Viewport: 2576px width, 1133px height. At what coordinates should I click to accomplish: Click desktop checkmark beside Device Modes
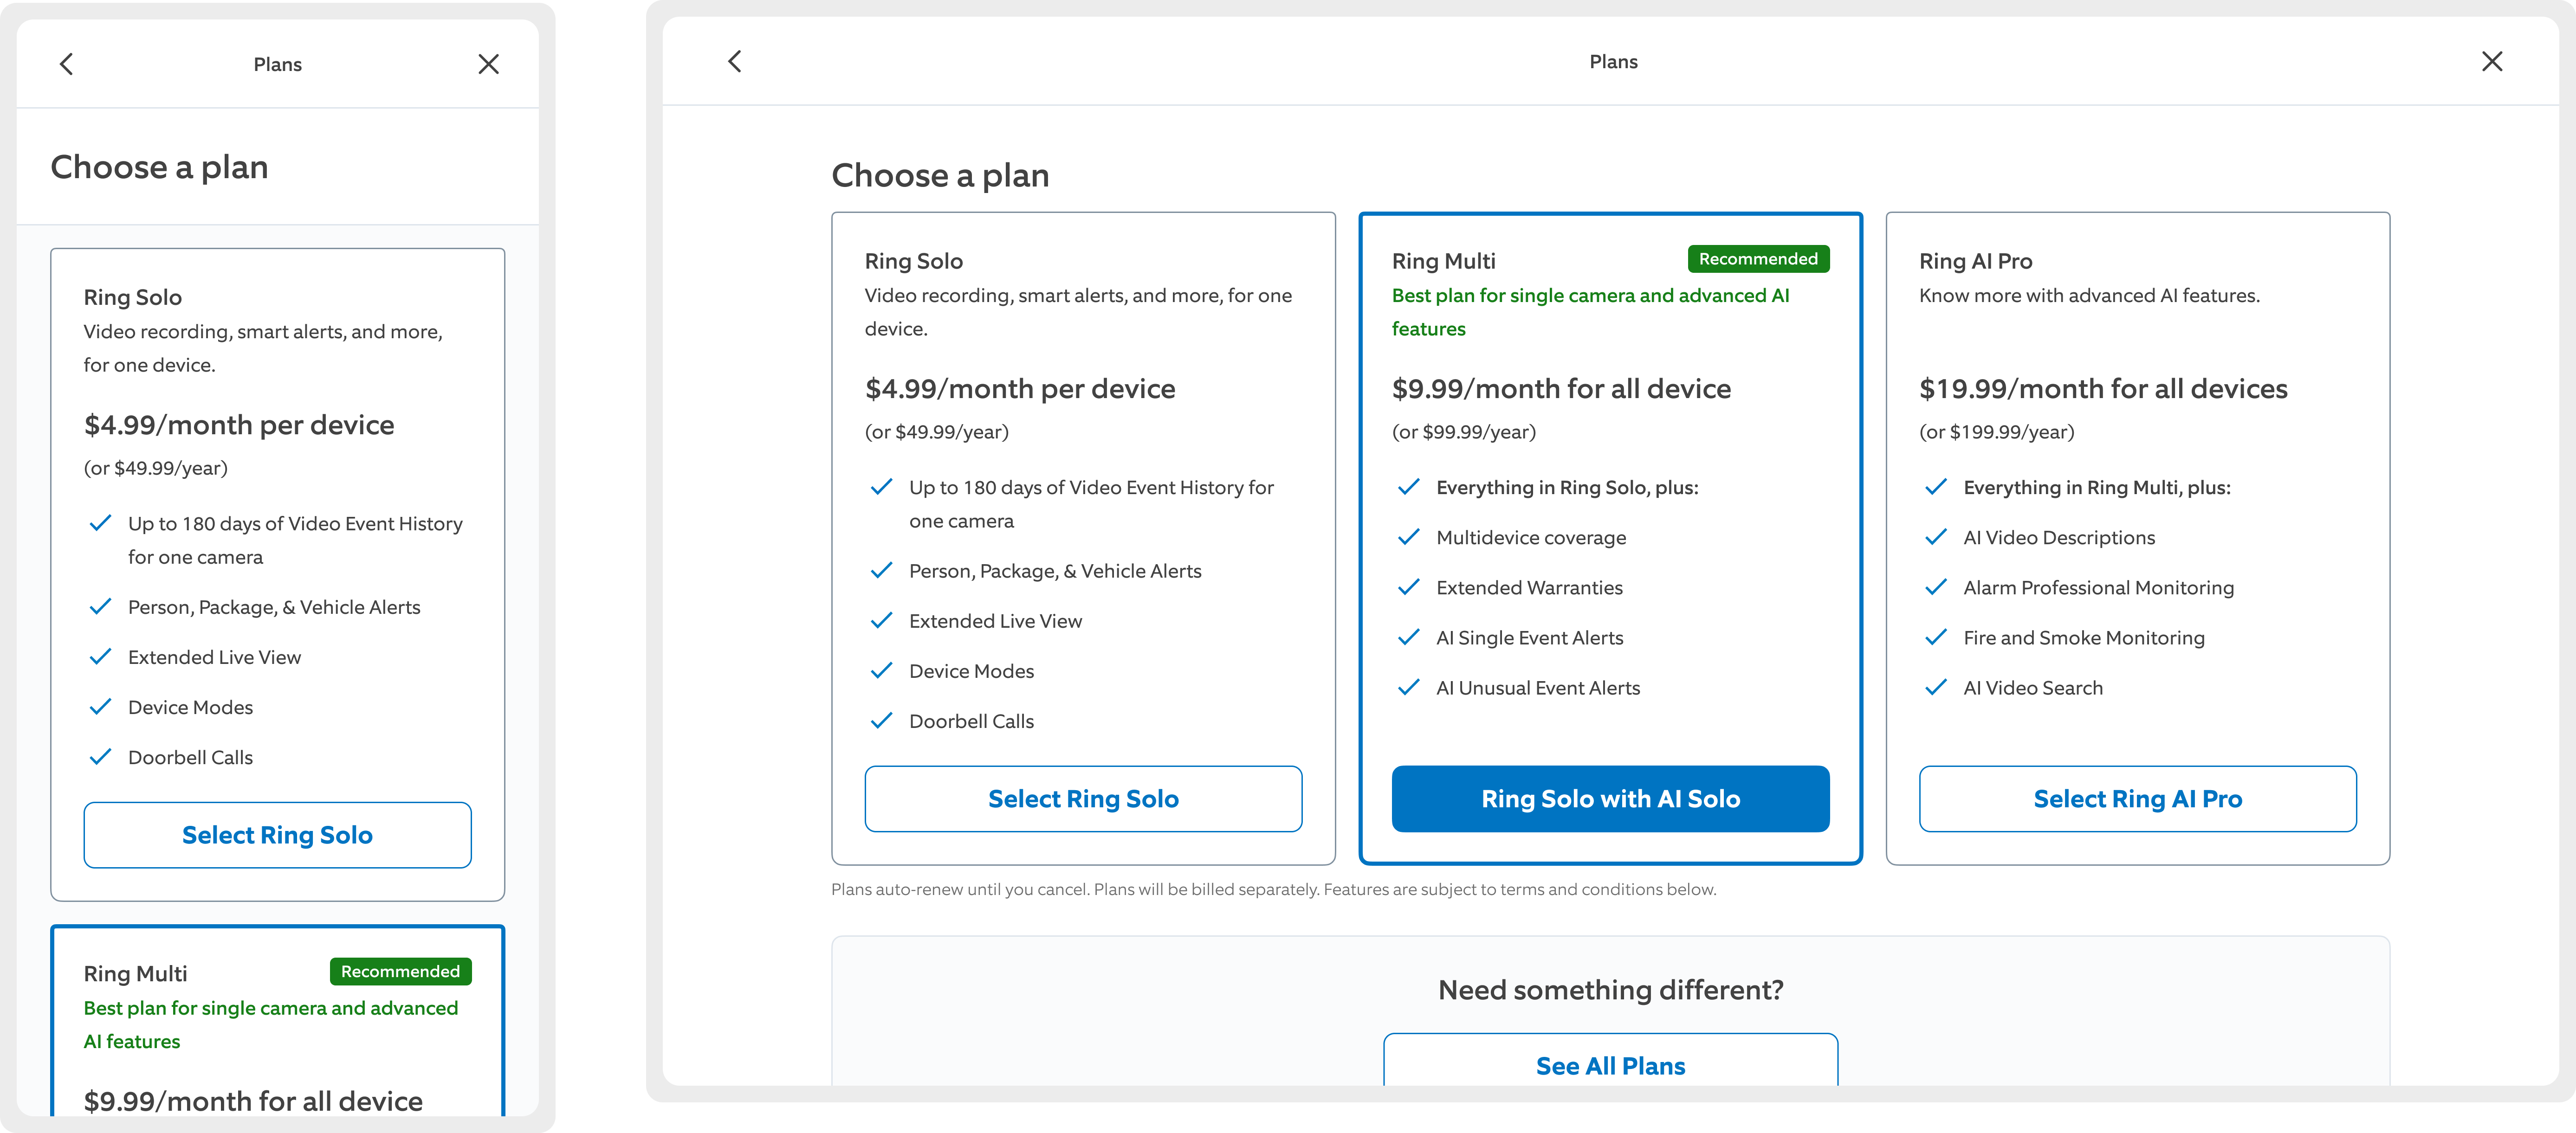881,671
